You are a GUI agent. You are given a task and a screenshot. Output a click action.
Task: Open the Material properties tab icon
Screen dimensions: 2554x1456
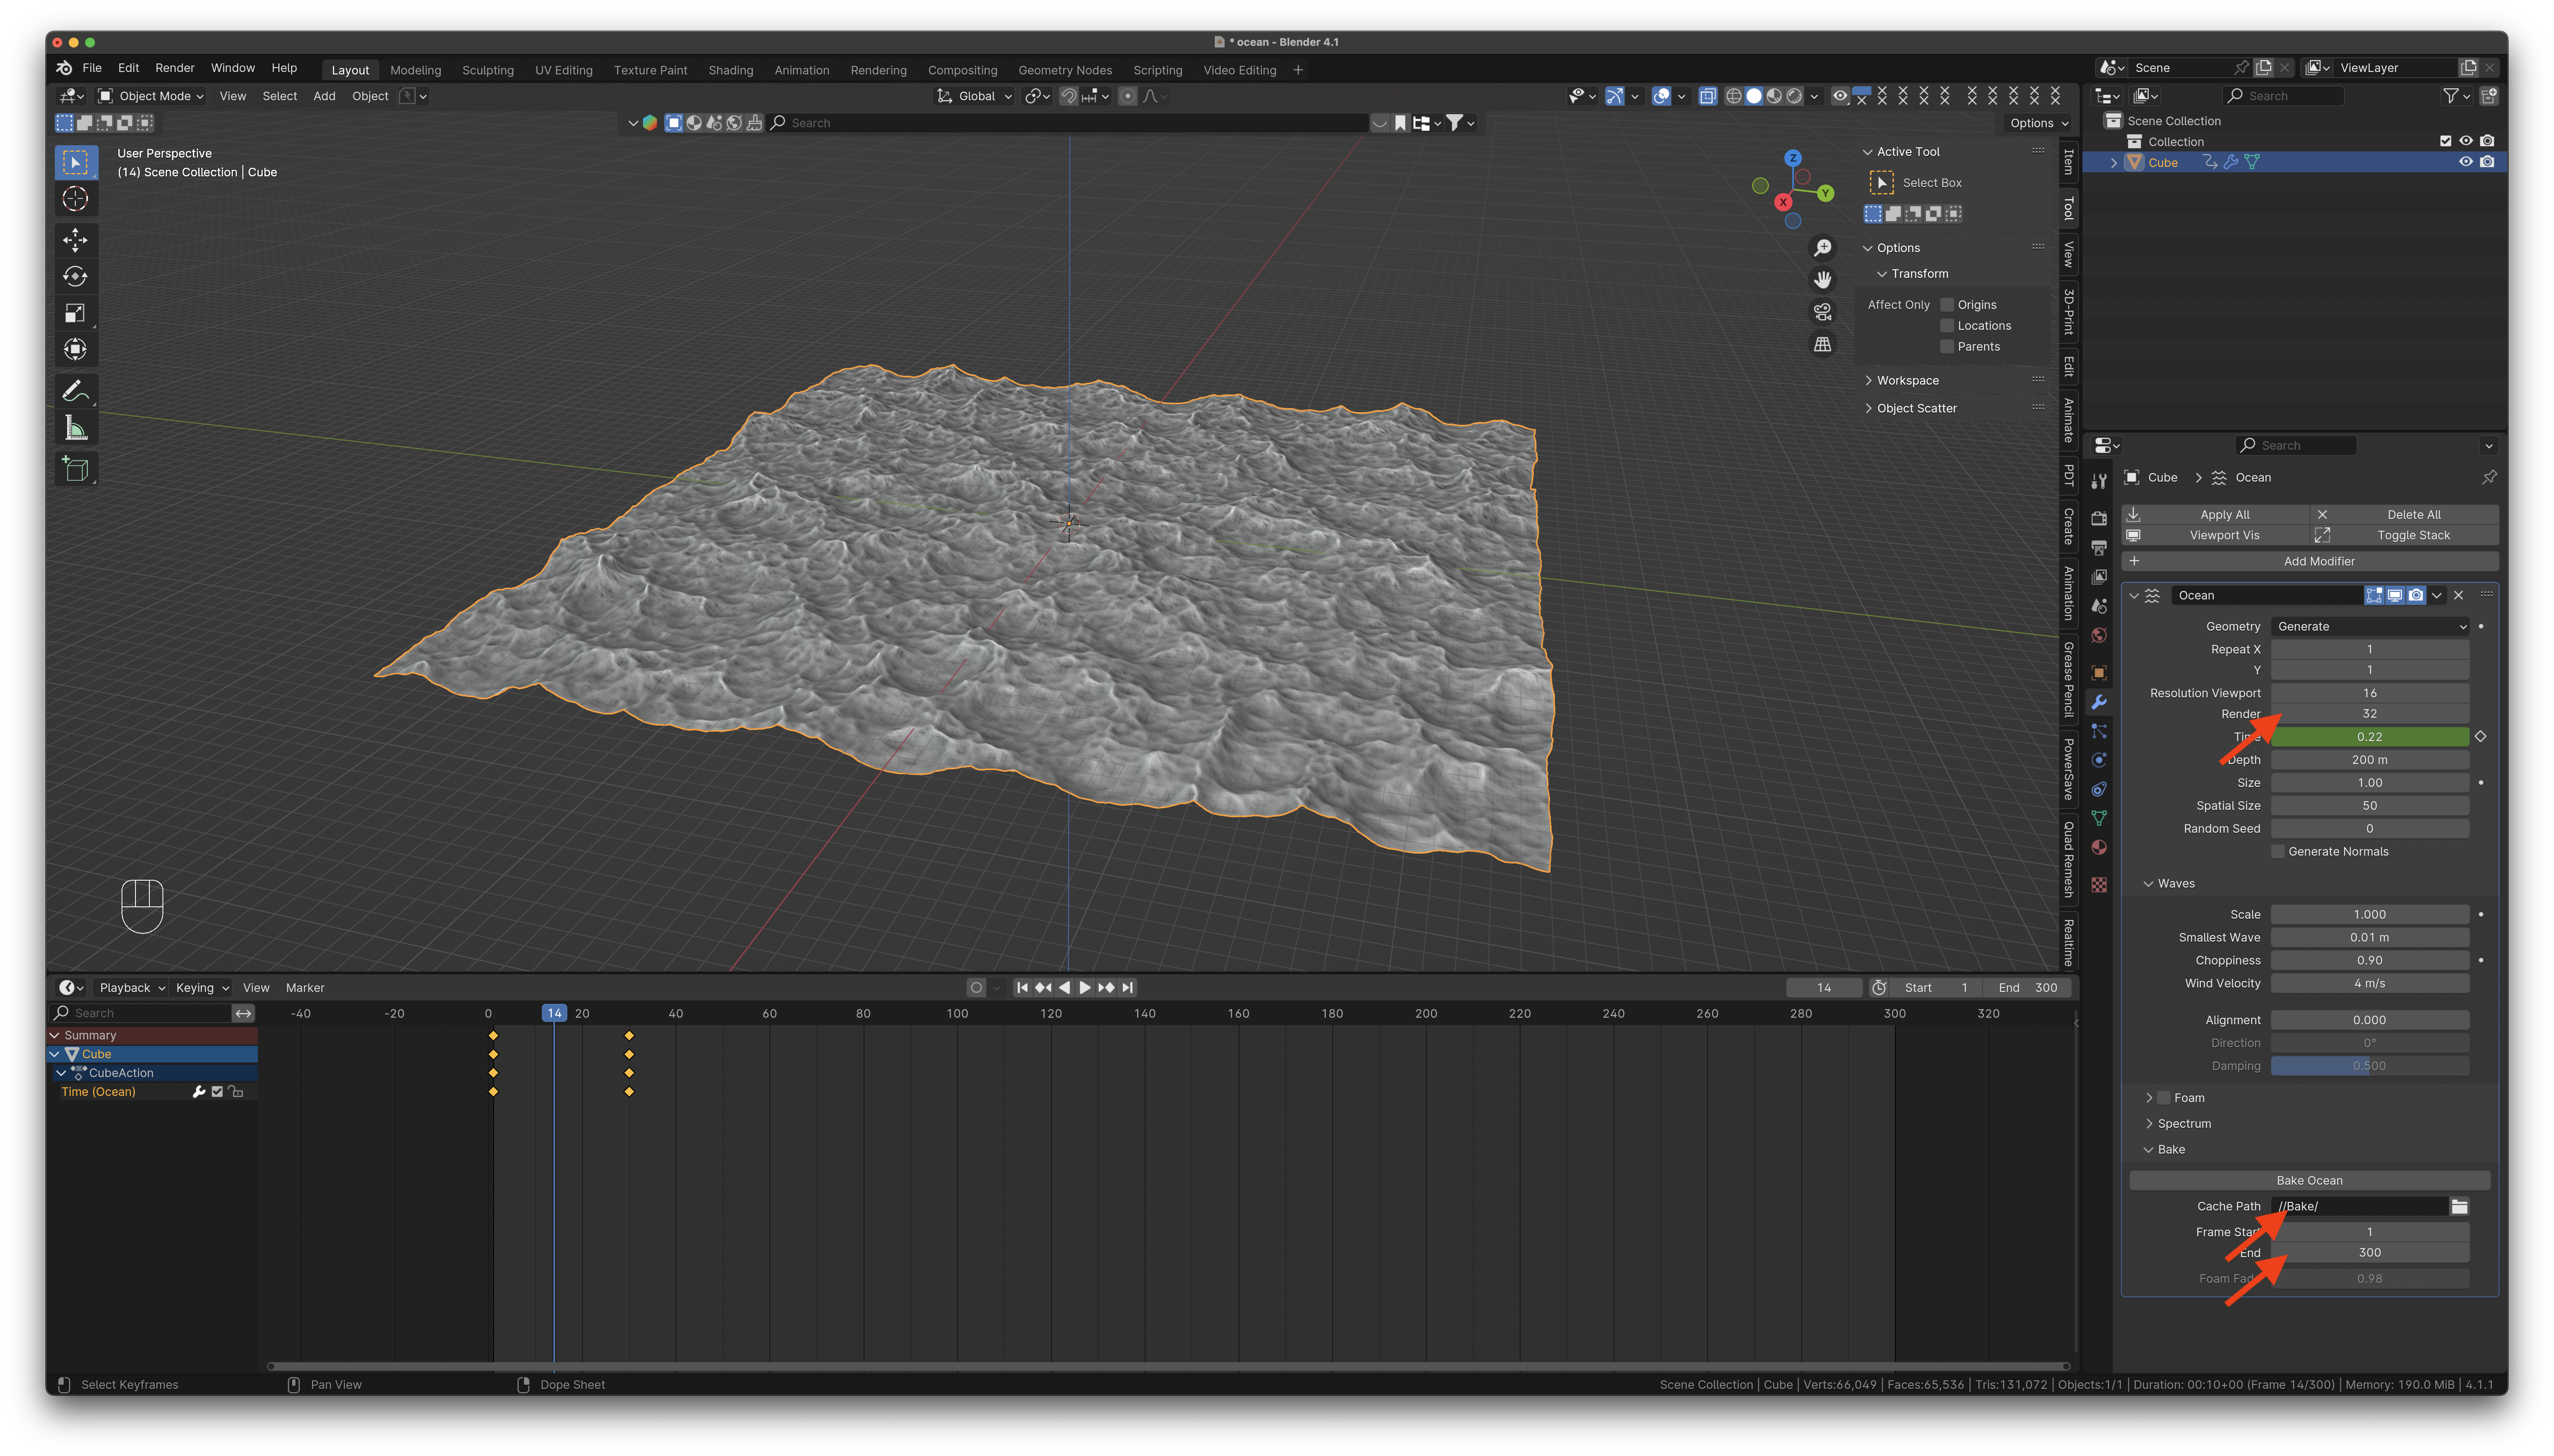click(2099, 848)
